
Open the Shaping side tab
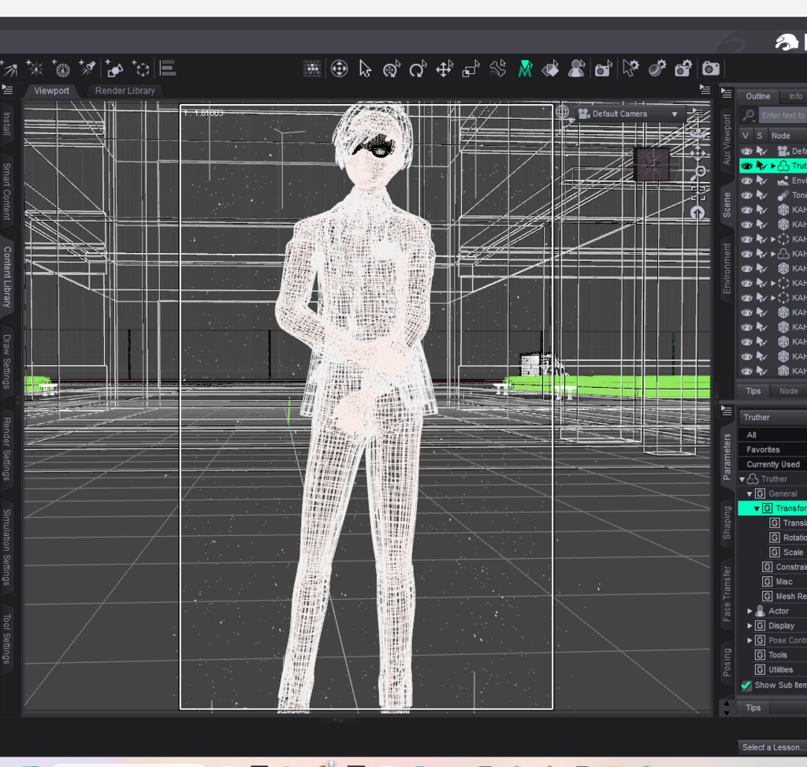[727, 522]
